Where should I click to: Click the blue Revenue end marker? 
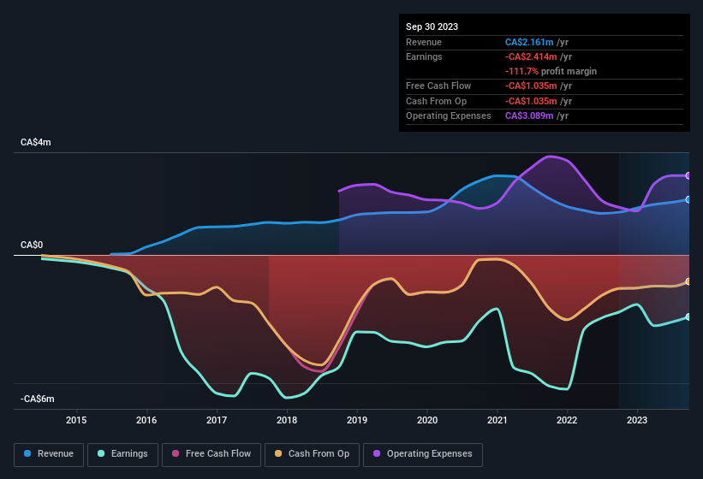point(688,199)
